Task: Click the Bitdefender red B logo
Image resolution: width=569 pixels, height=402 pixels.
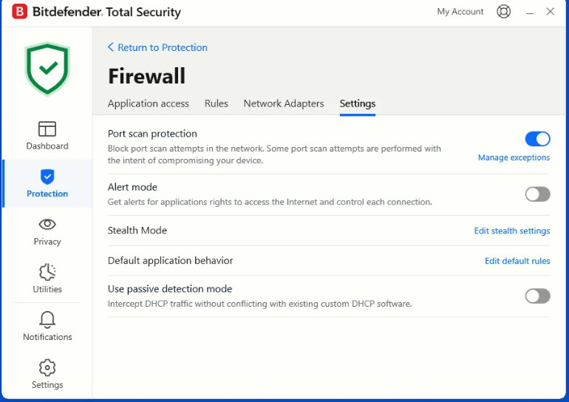Action: (x=20, y=12)
